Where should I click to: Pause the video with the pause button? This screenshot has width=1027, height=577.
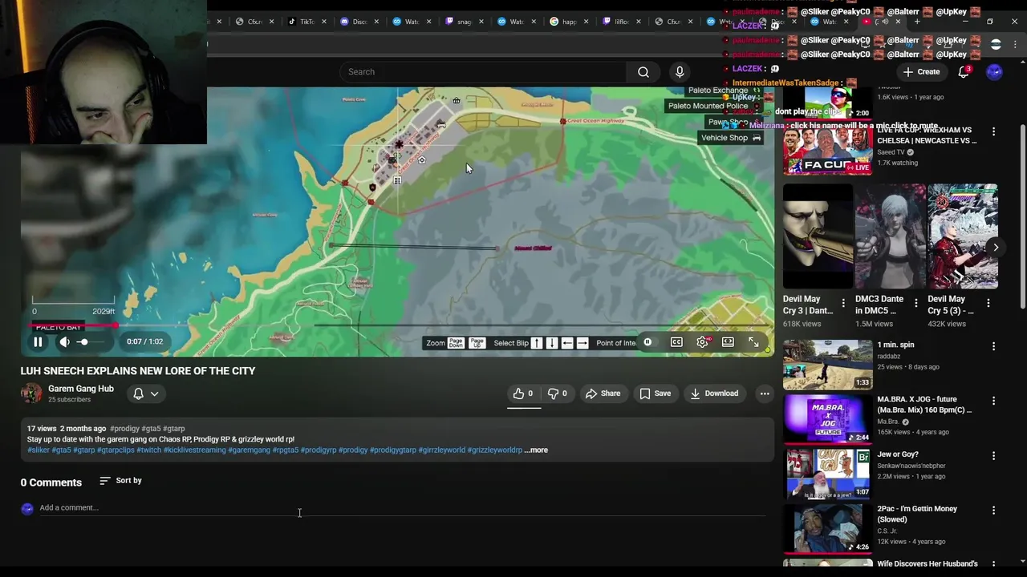pos(38,342)
